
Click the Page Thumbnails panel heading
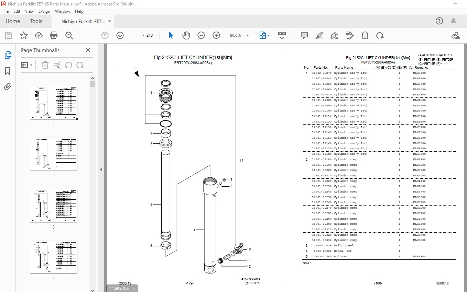point(40,50)
